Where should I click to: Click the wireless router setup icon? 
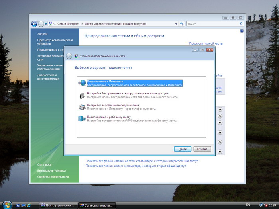[x=82, y=95]
